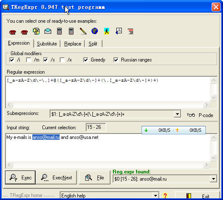The width and height of the screenshot is (223, 200).
Task: Find next match with ExecNext button
Action: 56,178
